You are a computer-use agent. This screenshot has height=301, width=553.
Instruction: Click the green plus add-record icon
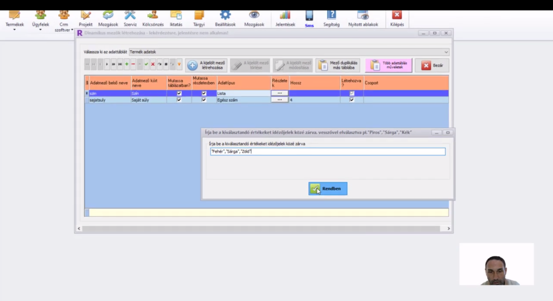[126, 65]
